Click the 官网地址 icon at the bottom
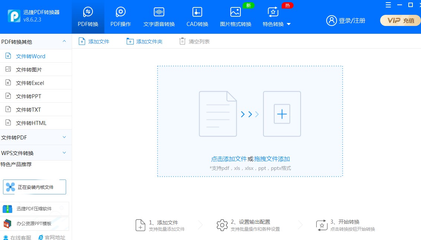 coord(41,237)
